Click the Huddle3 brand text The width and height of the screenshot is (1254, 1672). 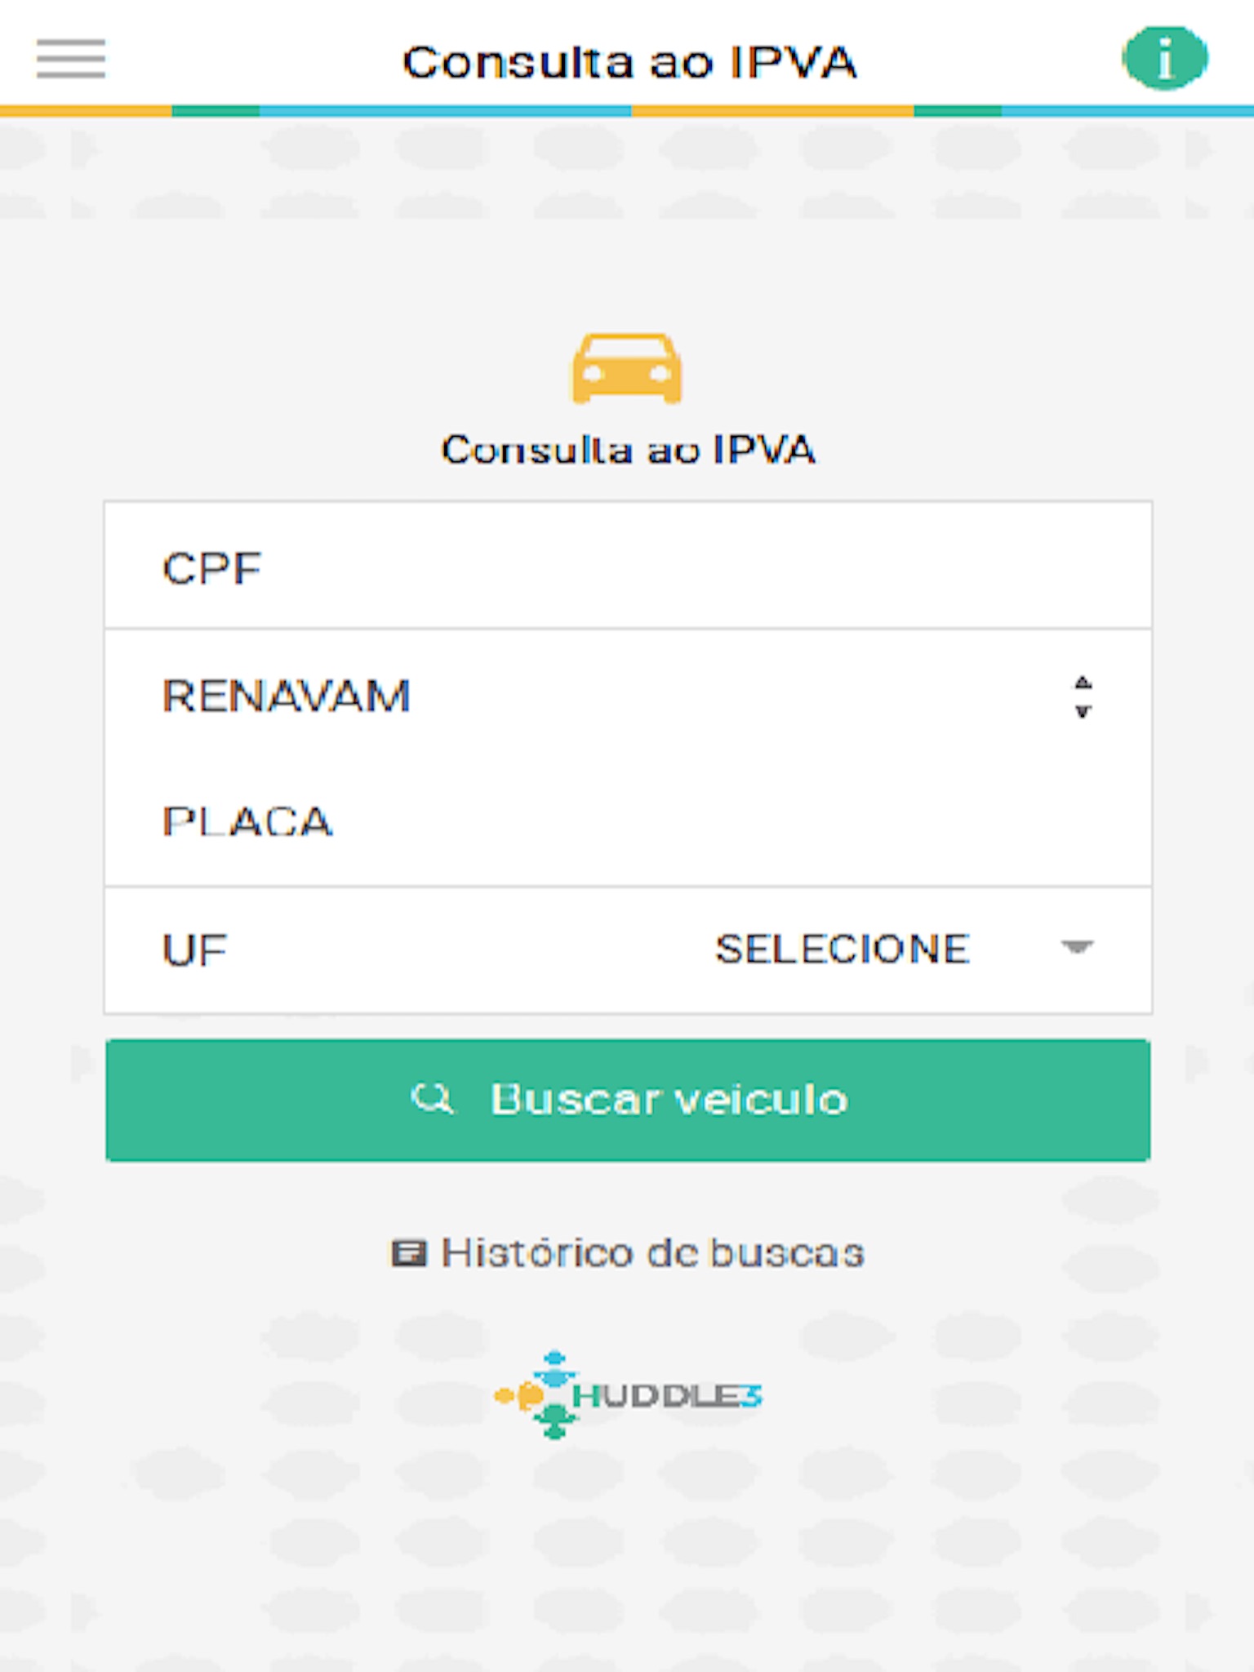(x=666, y=1396)
